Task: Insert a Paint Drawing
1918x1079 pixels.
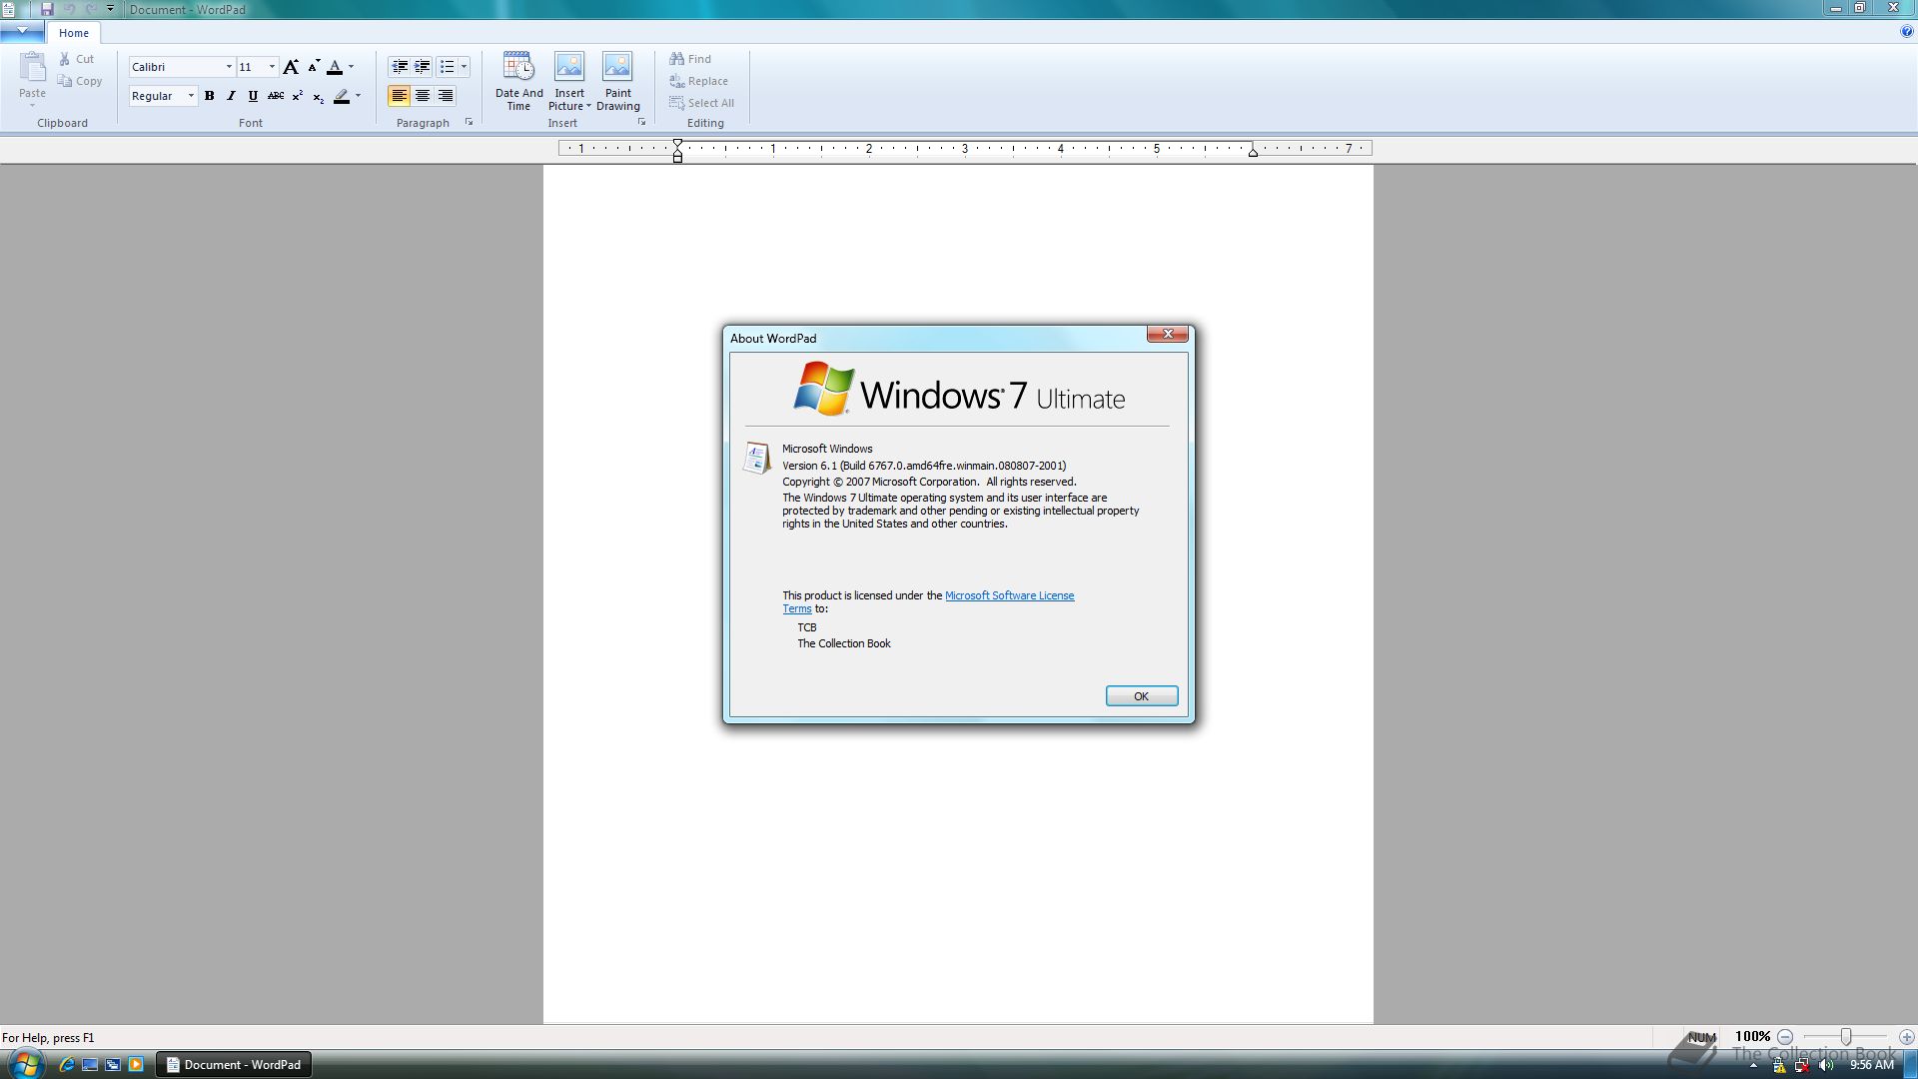Action: point(617,81)
